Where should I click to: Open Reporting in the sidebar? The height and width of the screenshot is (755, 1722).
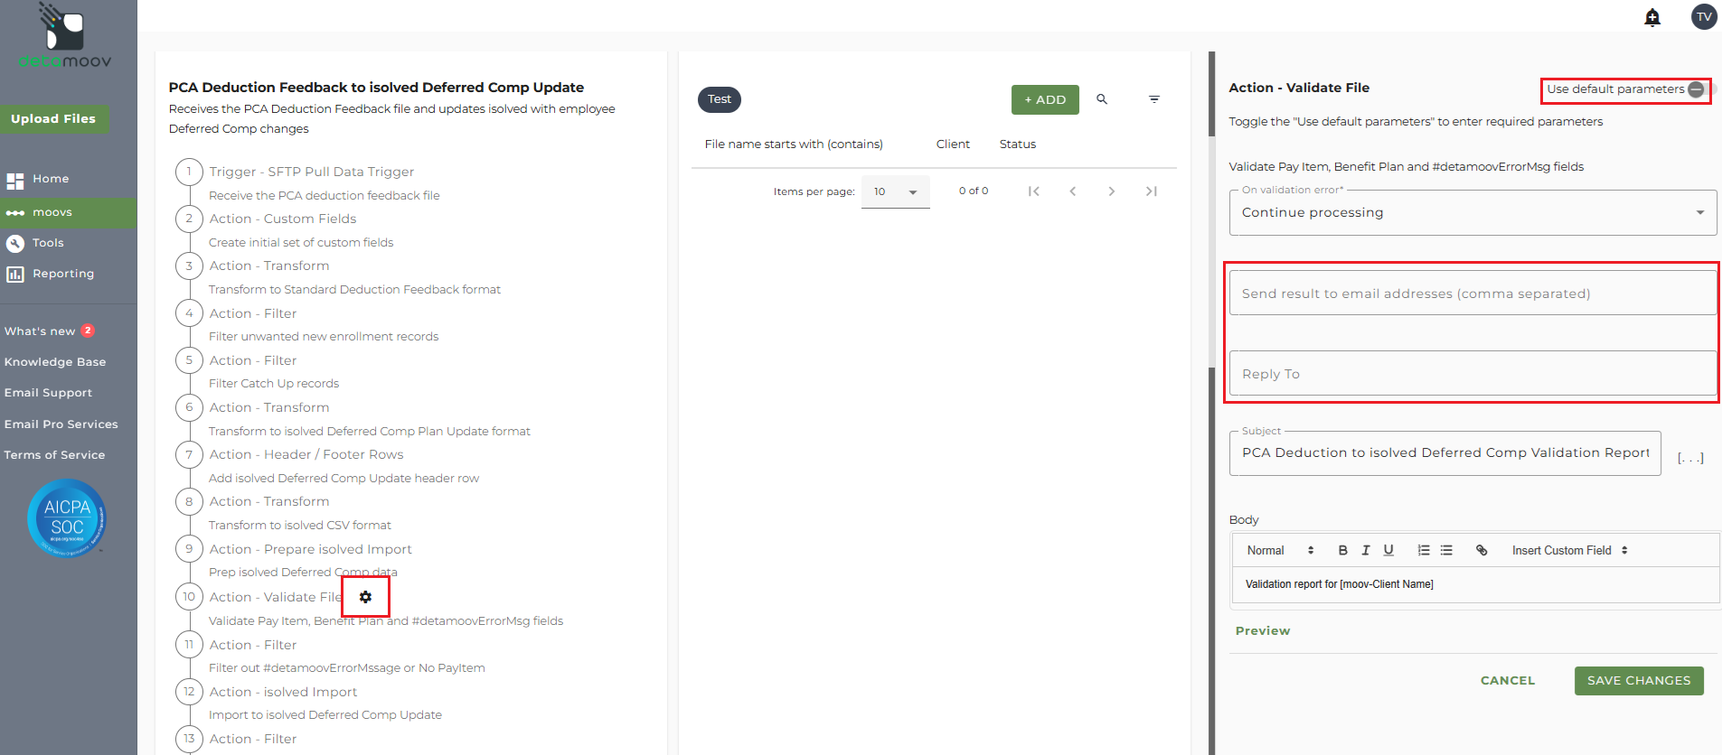click(63, 274)
